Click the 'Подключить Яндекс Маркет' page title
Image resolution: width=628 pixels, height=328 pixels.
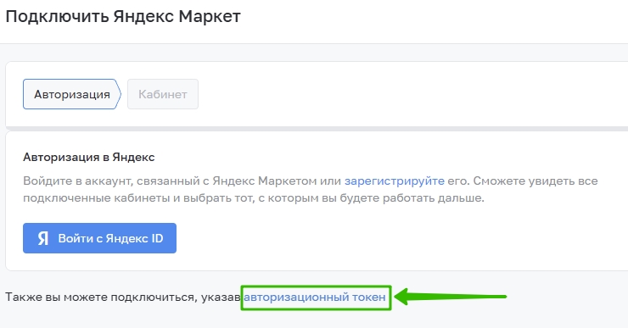tap(123, 17)
